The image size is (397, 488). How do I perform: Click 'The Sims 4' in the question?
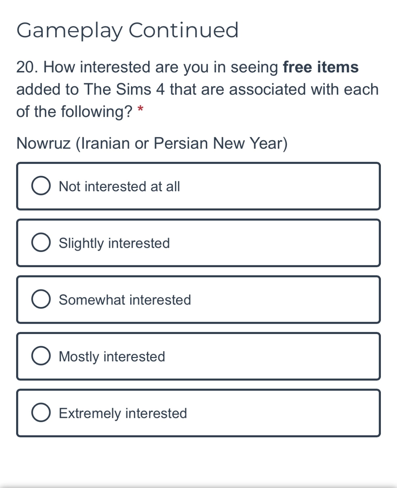[x=124, y=90]
